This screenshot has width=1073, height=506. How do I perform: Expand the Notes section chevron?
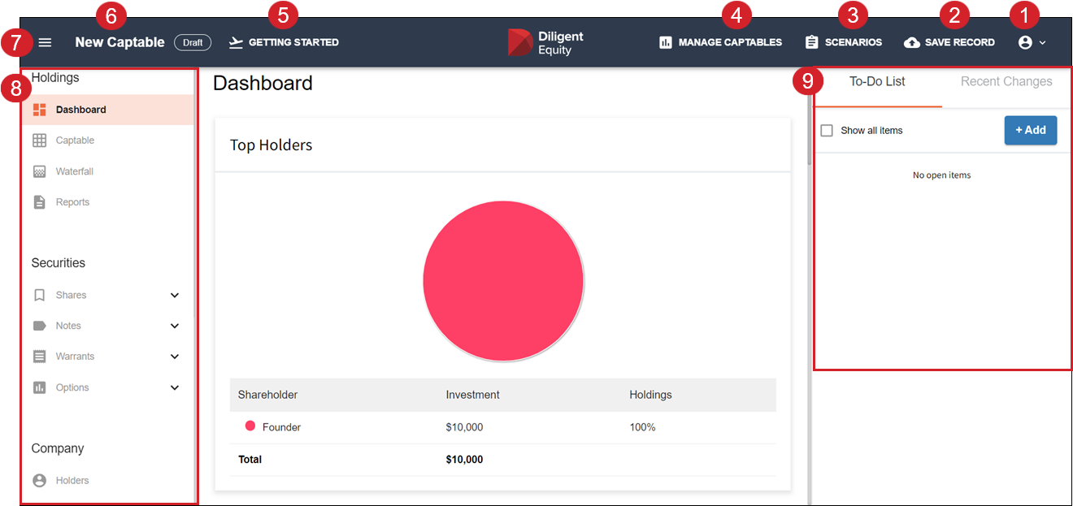[175, 326]
